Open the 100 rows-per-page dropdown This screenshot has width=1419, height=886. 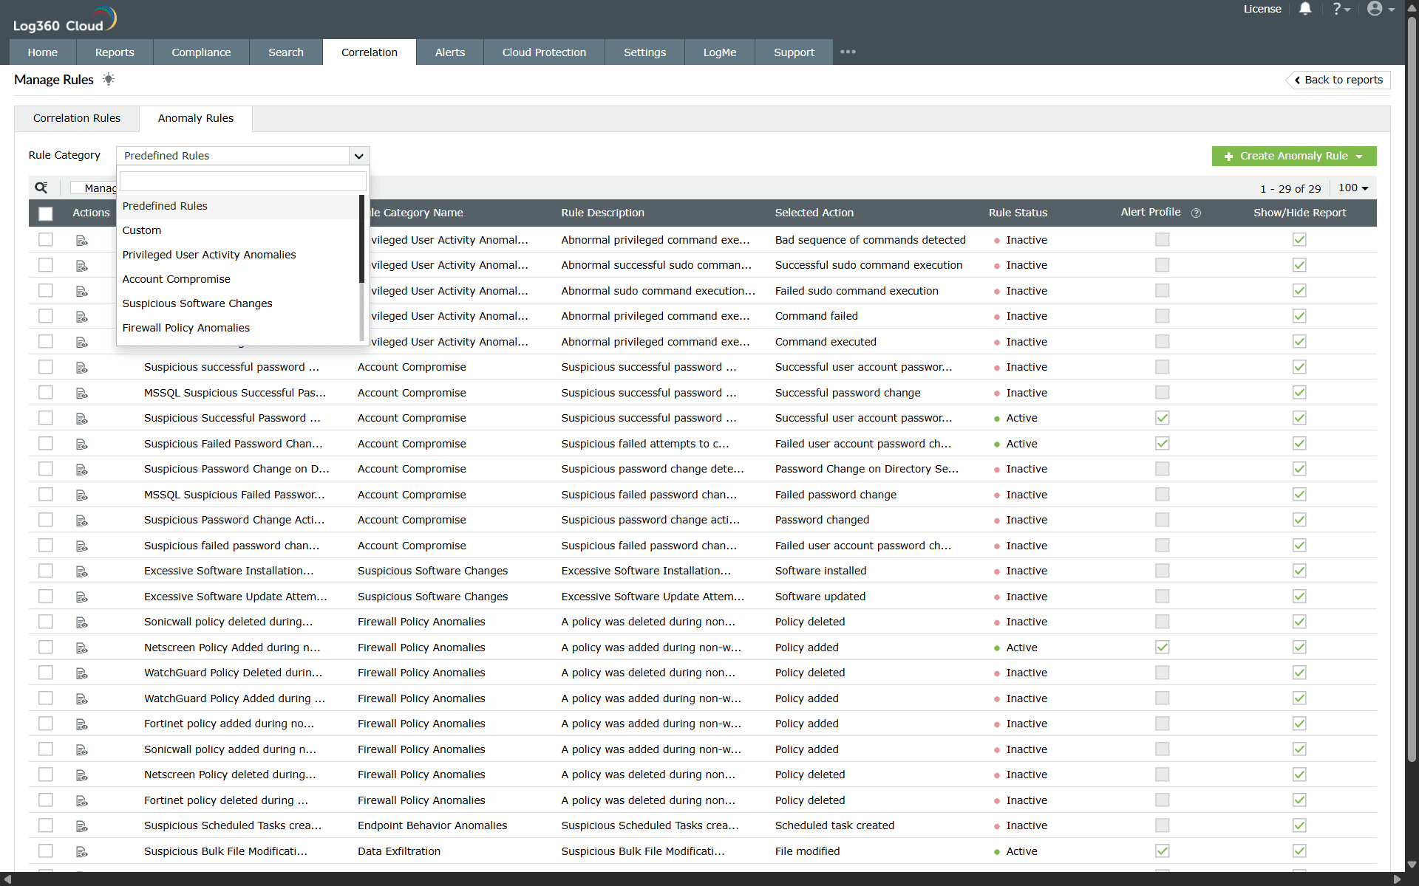click(x=1353, y=188)
